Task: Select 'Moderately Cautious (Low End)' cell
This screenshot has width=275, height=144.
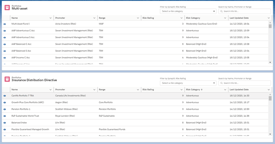Action: [202, 24]
